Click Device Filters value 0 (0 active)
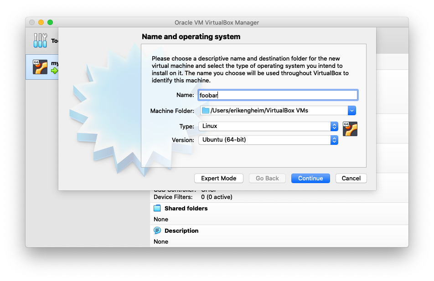Image resolution: width=434 pixels, height=281 pixels. click(217, 197)
